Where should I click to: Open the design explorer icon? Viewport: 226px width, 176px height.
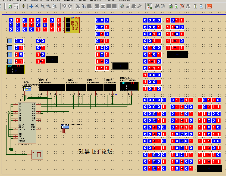[171, 6]
